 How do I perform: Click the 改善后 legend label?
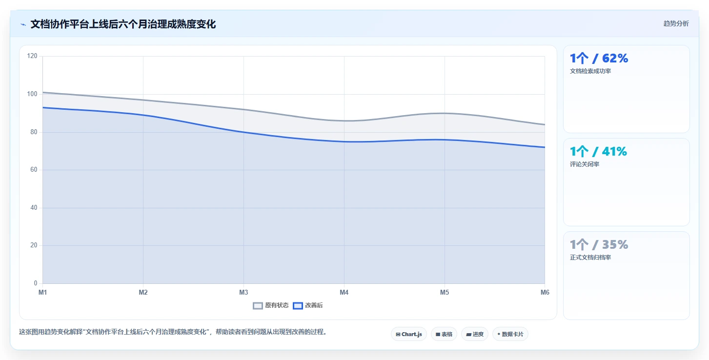point(314,306)
